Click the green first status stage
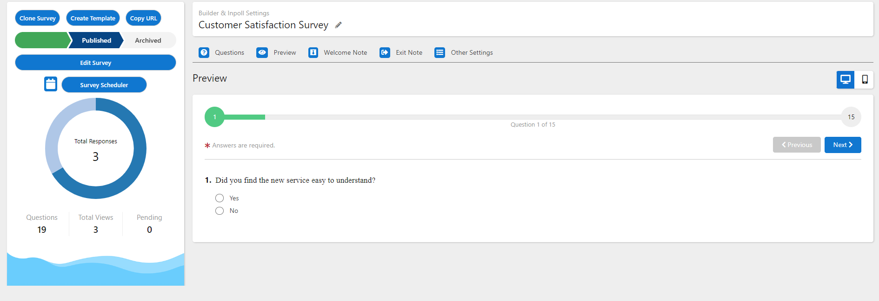 pos(42,40)
